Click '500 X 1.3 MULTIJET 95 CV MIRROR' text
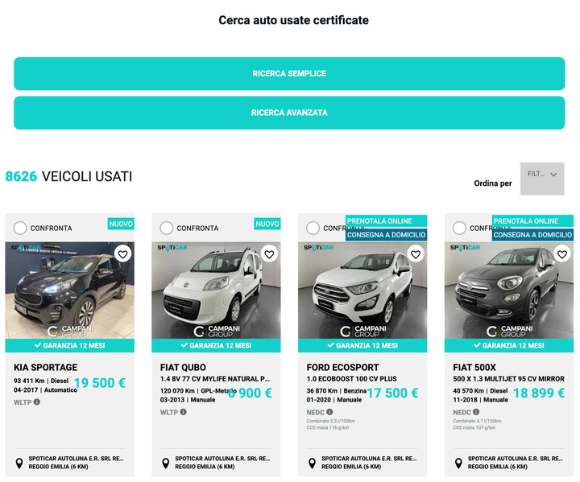The image size is (580, 482). pyautogui.click(x=508, y=379)
